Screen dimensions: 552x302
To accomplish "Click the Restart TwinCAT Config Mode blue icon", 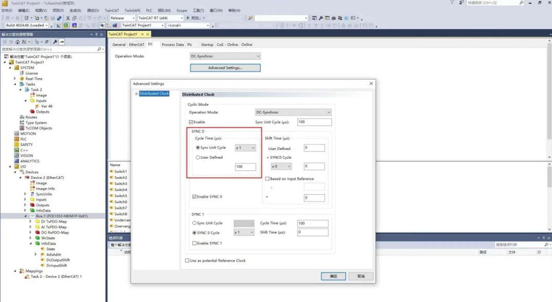I will [74, 25].
